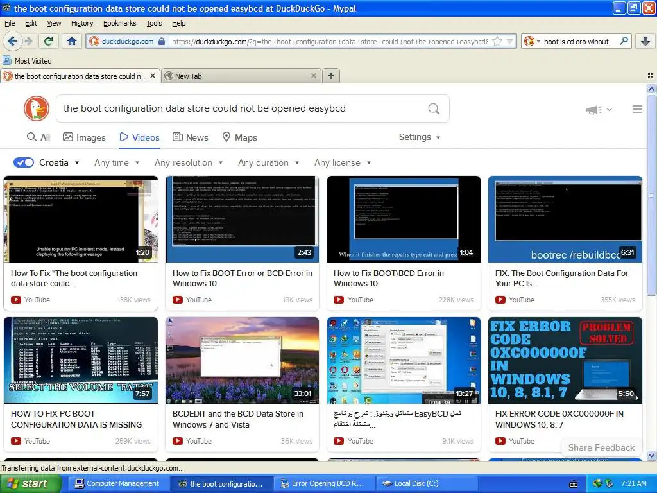
Task: Switch to Computer Management taskbar window
Action: (x=117, y=483)
